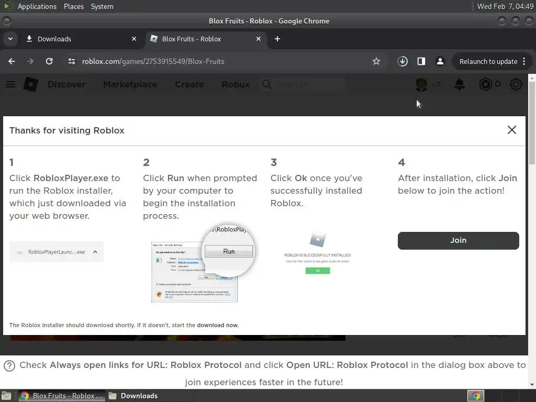536x402 pixels.
Task: Open site information icon in address bar
Action: 71,61
